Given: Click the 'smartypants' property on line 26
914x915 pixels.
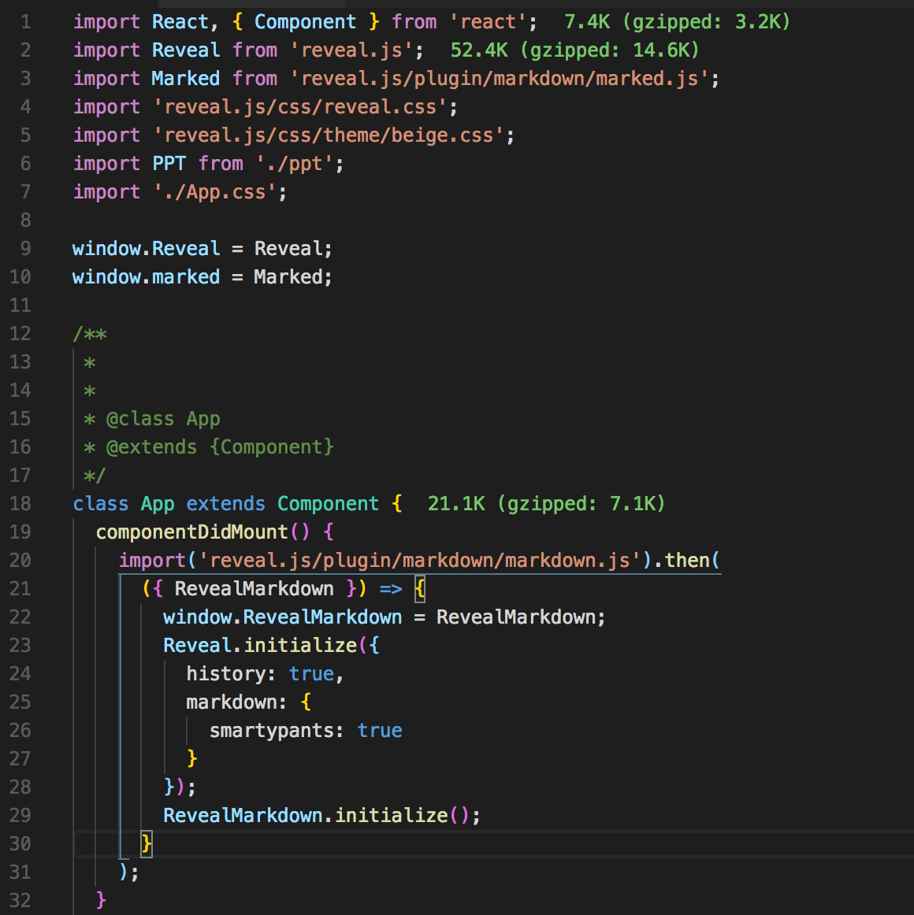Looking at the screenshot, I should pyautogui.click(x=271, y=731).
